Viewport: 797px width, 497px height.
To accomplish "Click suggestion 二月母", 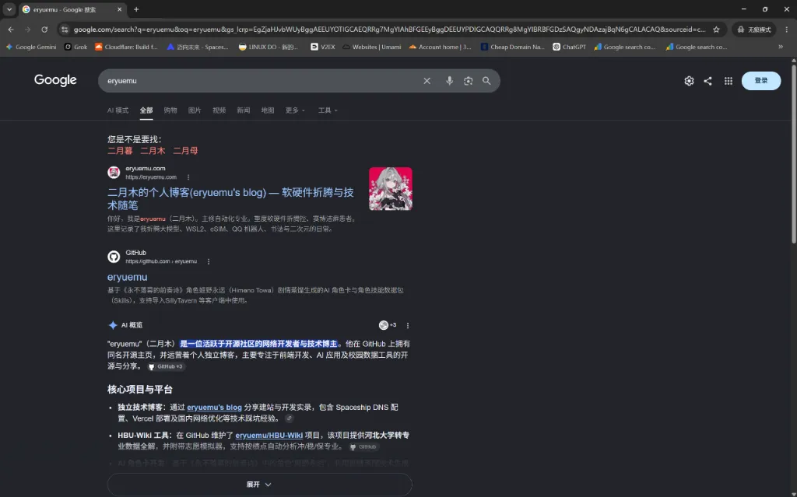I will (x=185, y=151).
